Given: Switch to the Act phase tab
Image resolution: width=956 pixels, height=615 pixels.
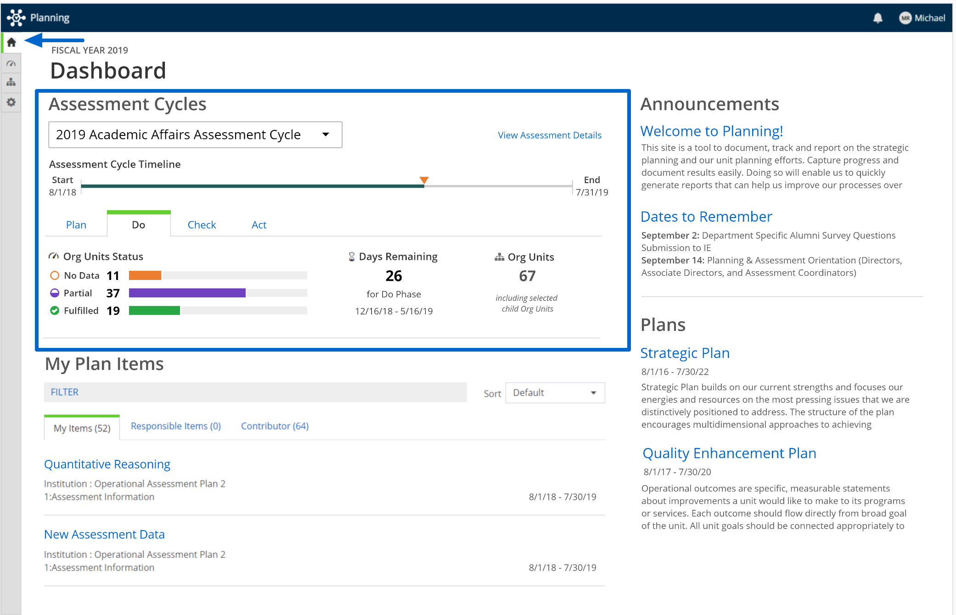Looking at the screenshot, I should tap(259, 224).
